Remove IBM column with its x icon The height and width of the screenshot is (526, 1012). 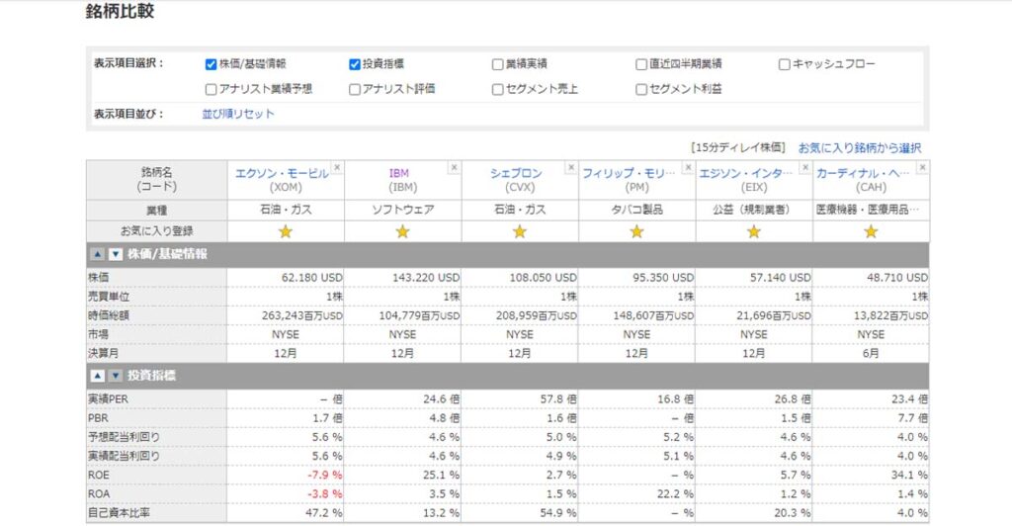(x=455, y=167)
